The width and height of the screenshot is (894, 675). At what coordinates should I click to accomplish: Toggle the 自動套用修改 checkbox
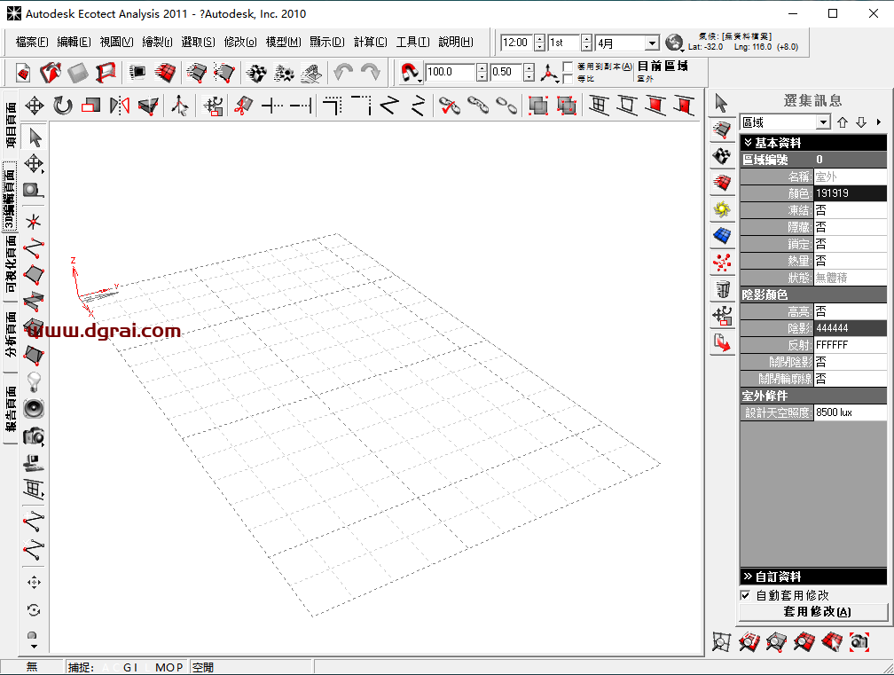[745, 595]
